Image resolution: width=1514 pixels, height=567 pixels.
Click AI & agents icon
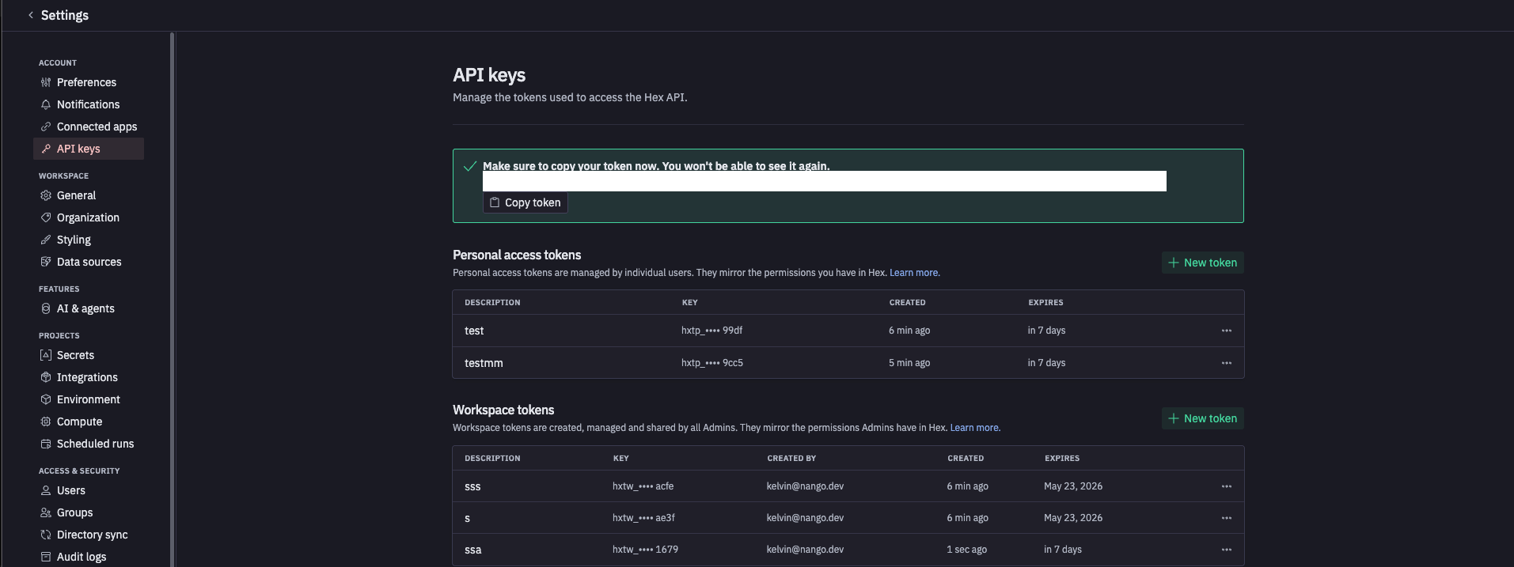click(46, 308)
